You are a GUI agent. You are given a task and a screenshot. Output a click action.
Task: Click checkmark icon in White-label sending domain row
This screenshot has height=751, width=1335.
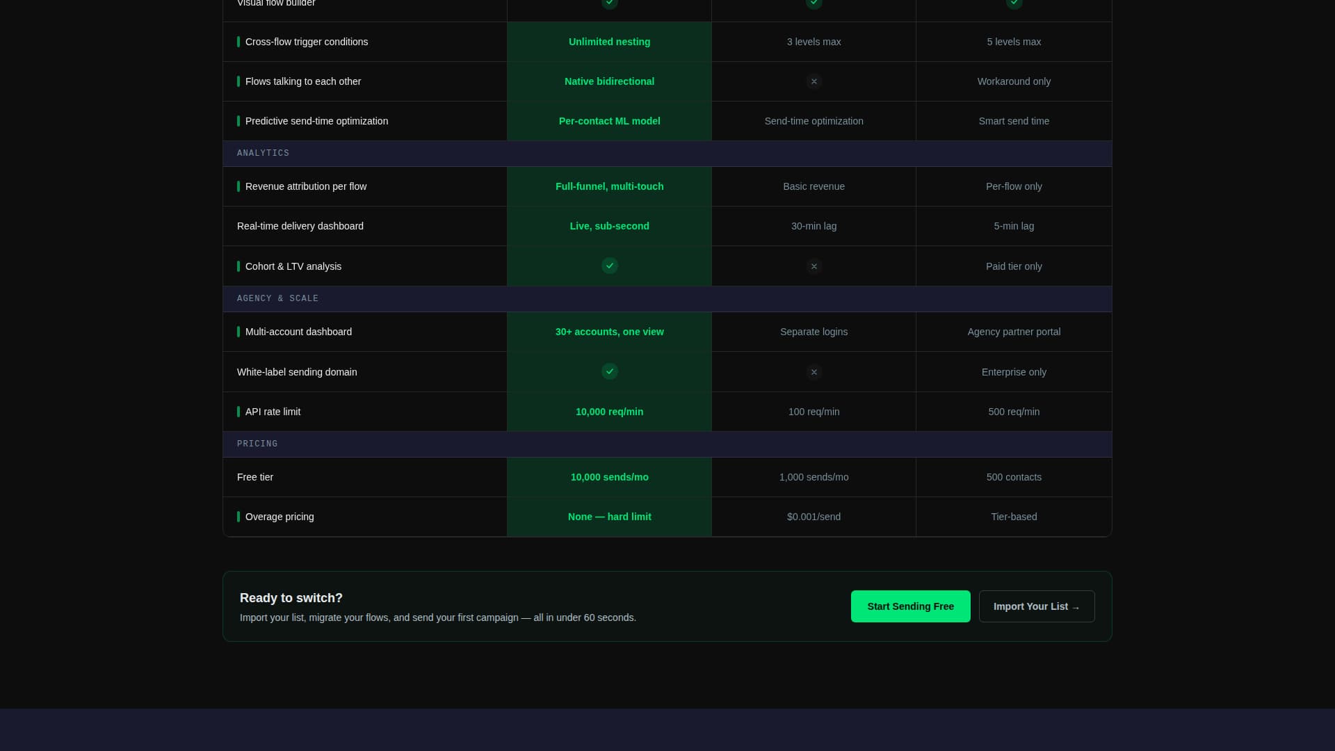609,371
